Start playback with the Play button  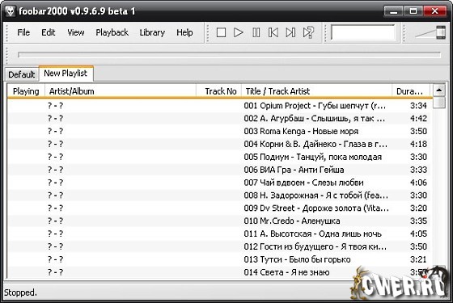(239, 32)
